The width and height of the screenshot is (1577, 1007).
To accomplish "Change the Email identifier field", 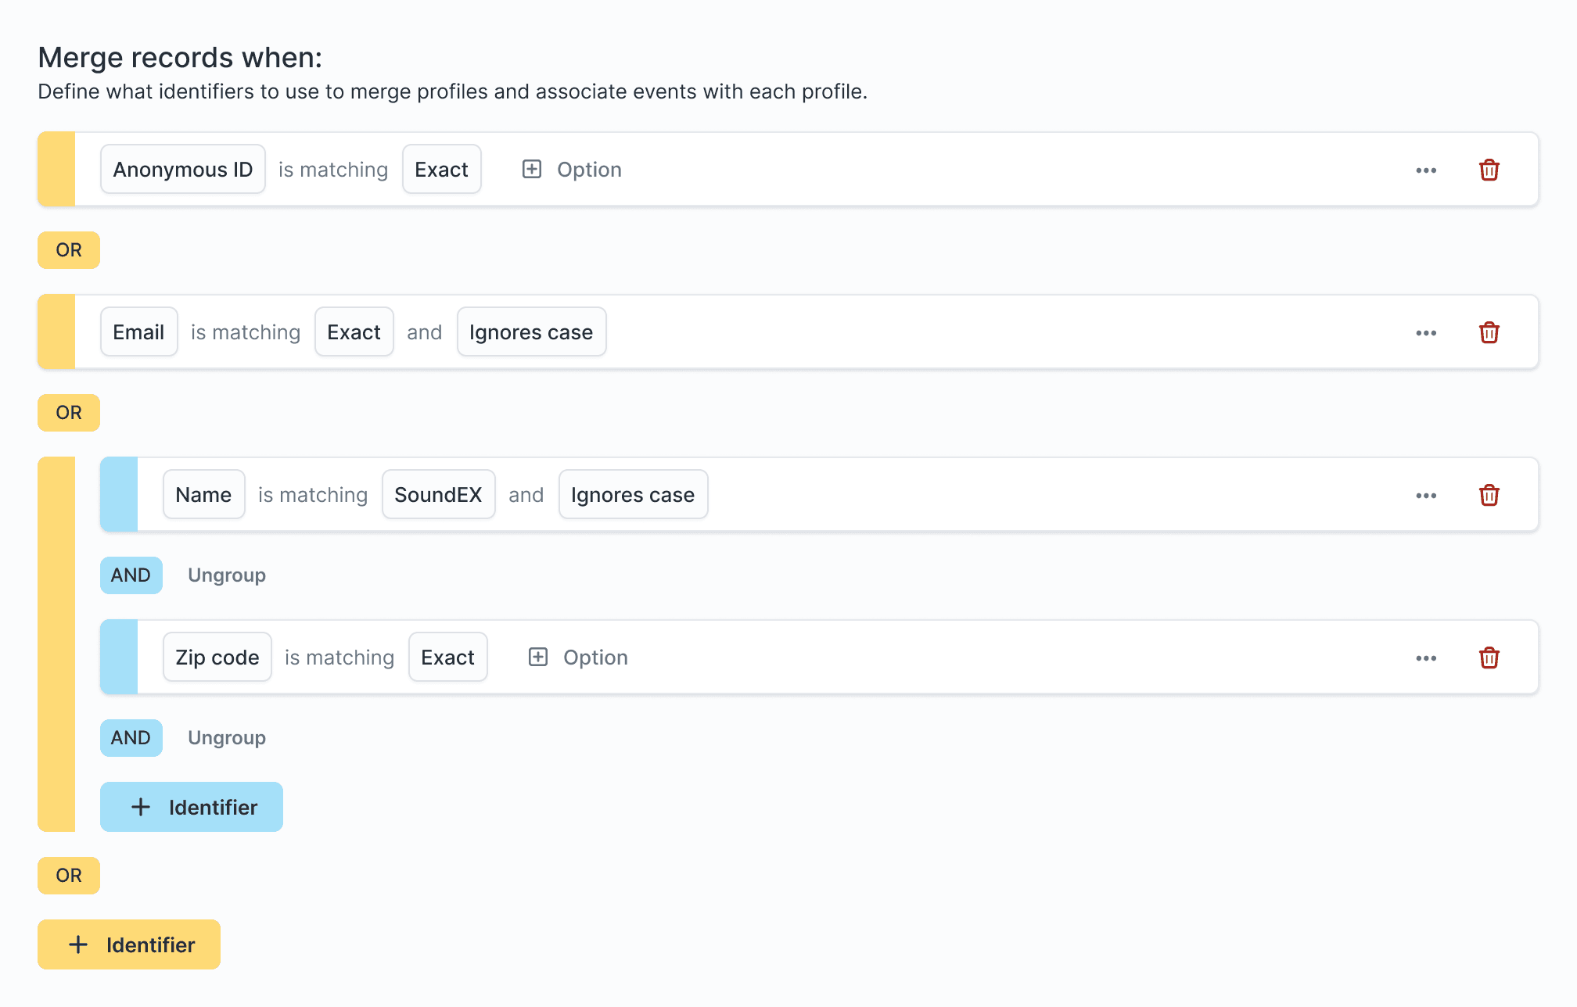I will [x=138, y=331].
